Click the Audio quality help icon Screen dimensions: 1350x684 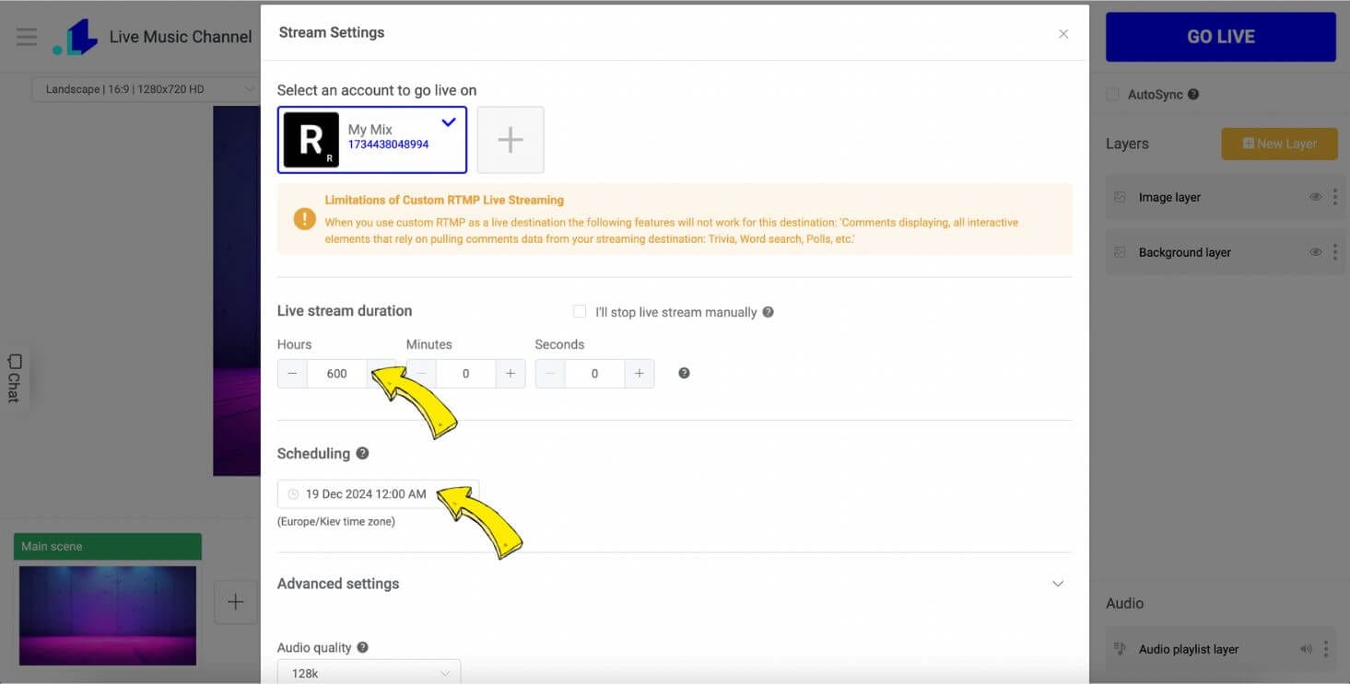click(x=362, y=647)
